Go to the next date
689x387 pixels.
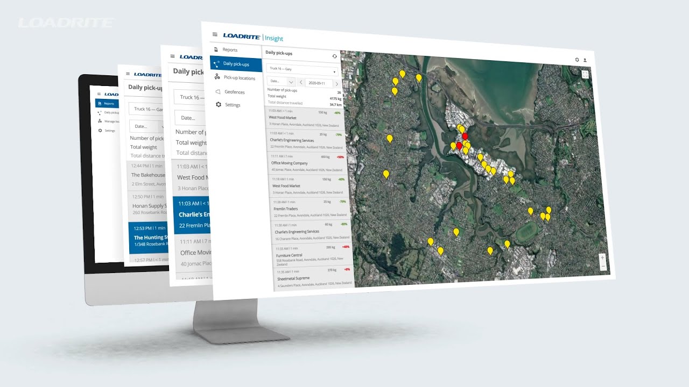[337, 84]
